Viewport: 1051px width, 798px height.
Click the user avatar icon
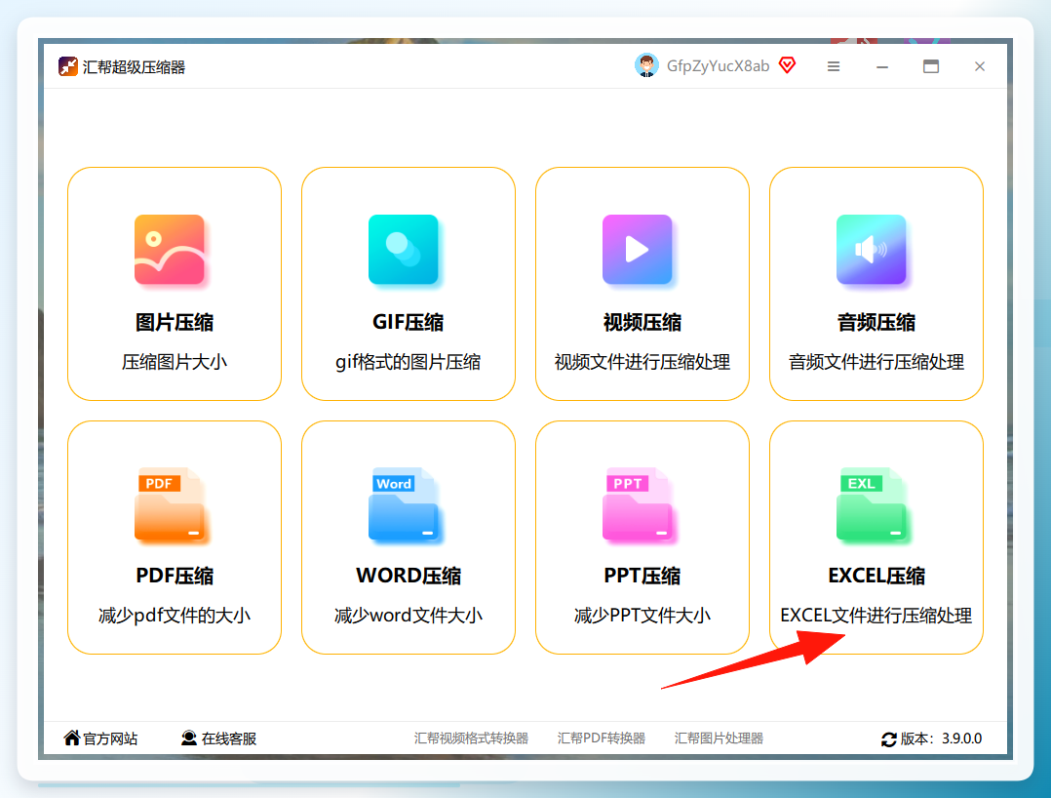coord(646,65)
